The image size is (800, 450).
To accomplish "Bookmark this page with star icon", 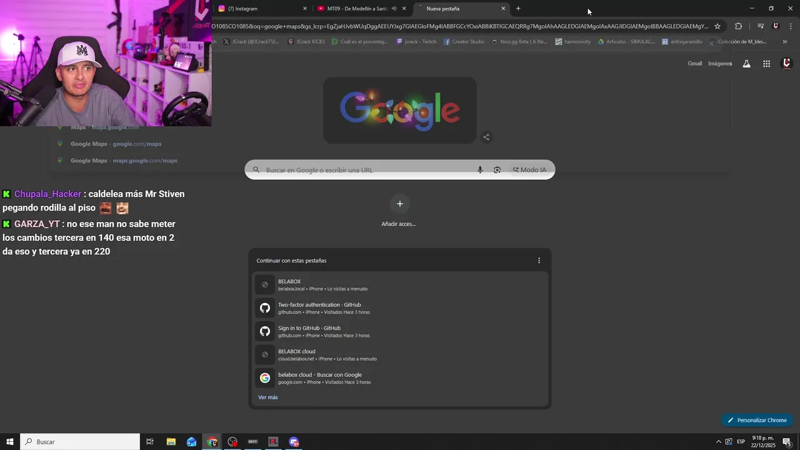I will [717, 26].
